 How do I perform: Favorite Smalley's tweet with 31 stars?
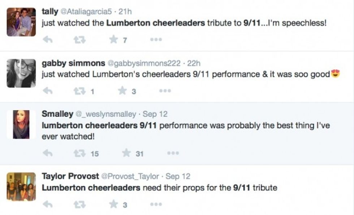click(126, 153)
